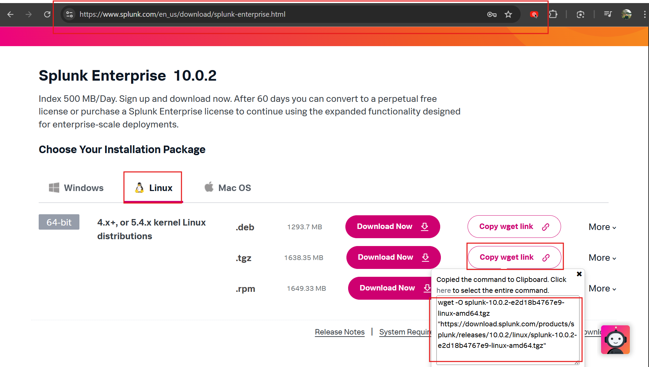Screen dimensions: 649x367
Task: Open the browser extensions puzzle icon
Action: point(553,14)
